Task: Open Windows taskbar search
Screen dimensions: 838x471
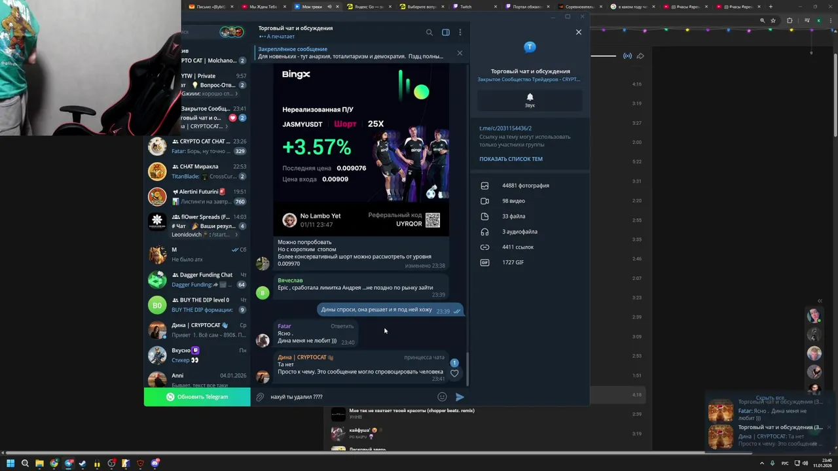Action: [x=25, y=464]
